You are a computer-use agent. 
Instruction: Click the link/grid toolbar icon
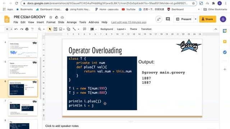92,29
